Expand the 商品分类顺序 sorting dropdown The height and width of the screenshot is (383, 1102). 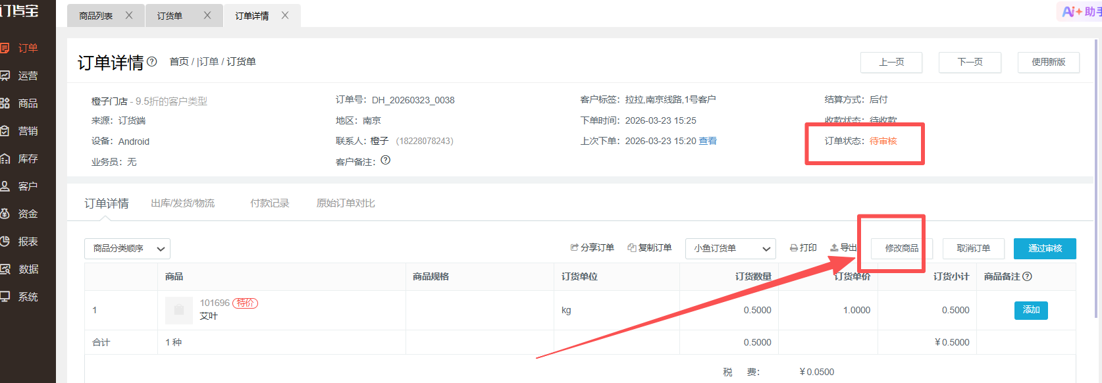click(x=128, y=249)
